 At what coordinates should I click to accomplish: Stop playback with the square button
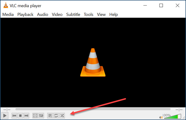(20, 116)
